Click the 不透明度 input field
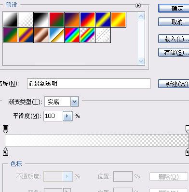 pyautogui.click(x=53, y=177)
